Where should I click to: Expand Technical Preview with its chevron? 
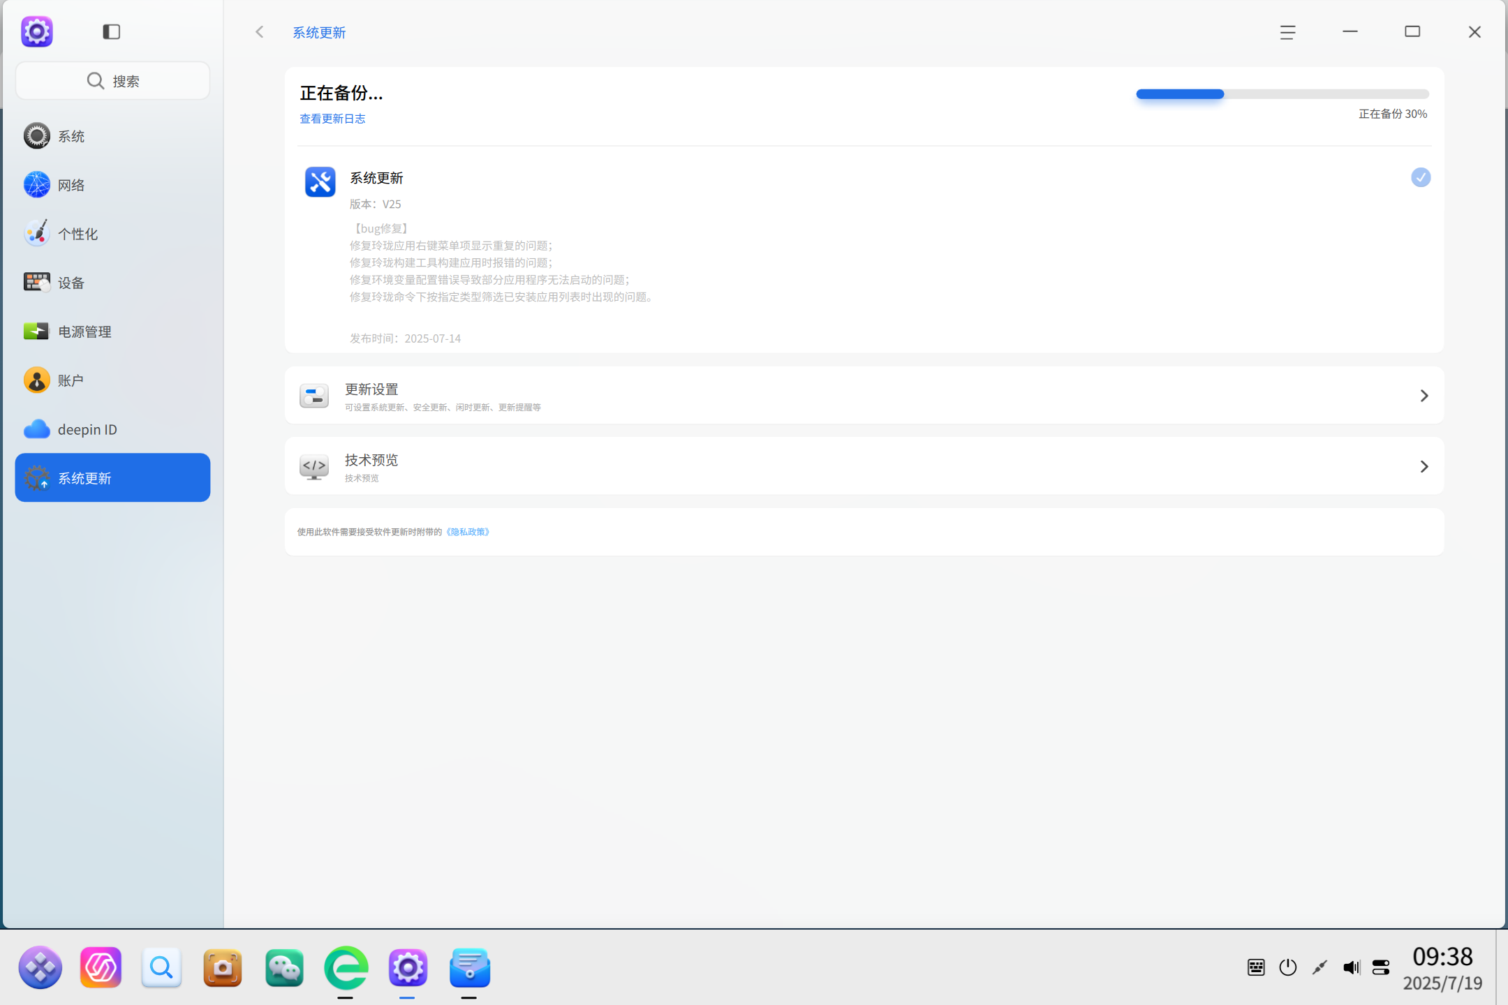coord(1424,466)
